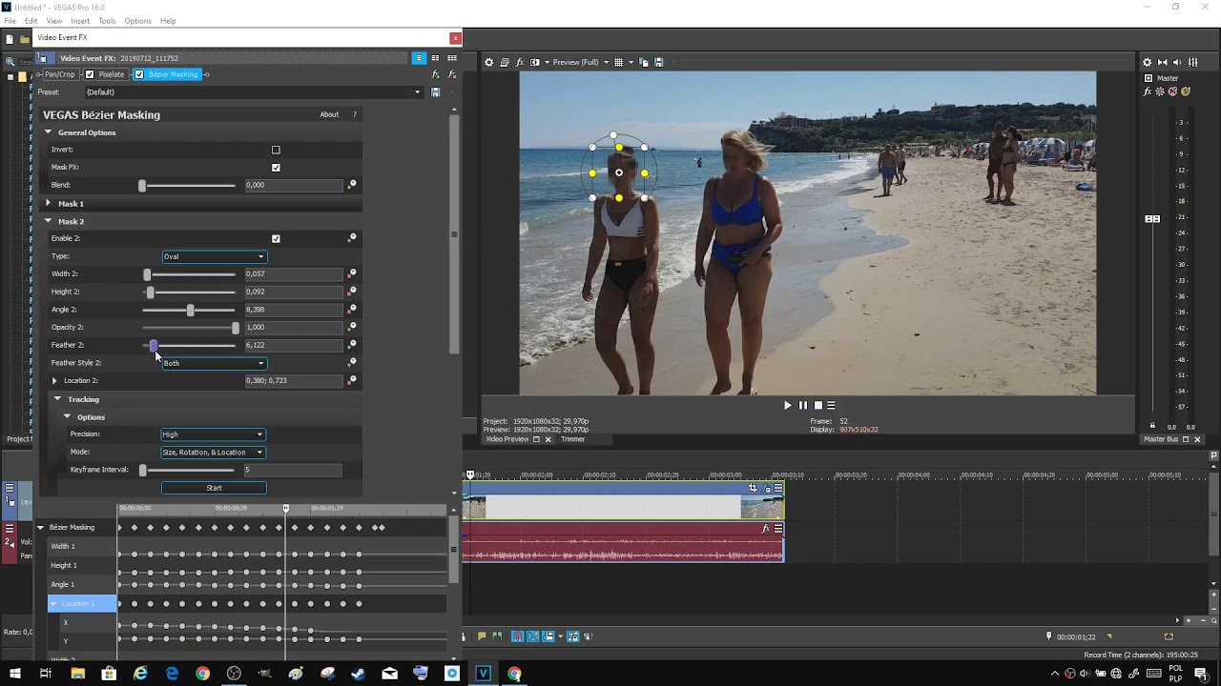Mute the Master bus
This screenshot has height=686, width=1221.
(1173, 91)
